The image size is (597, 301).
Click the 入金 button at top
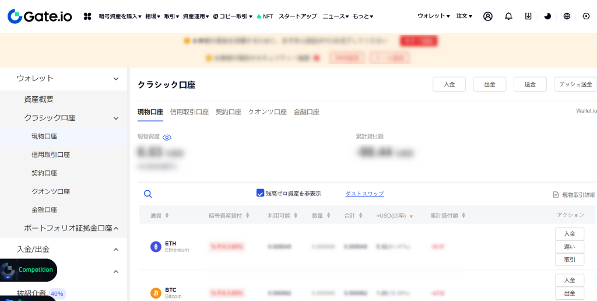coord(449,84)
